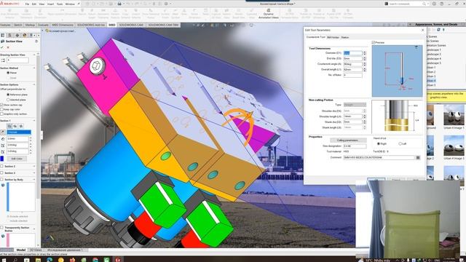466x262 pixels.
Task: Click Countersink angle spinner arrows
Action: [x=365, y=64]
